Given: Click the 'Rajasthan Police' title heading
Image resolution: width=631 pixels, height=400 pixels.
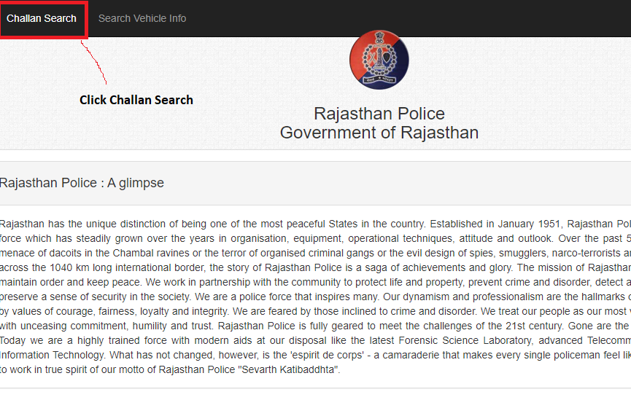Looking at the screenshot, I should tap(379, 114).
